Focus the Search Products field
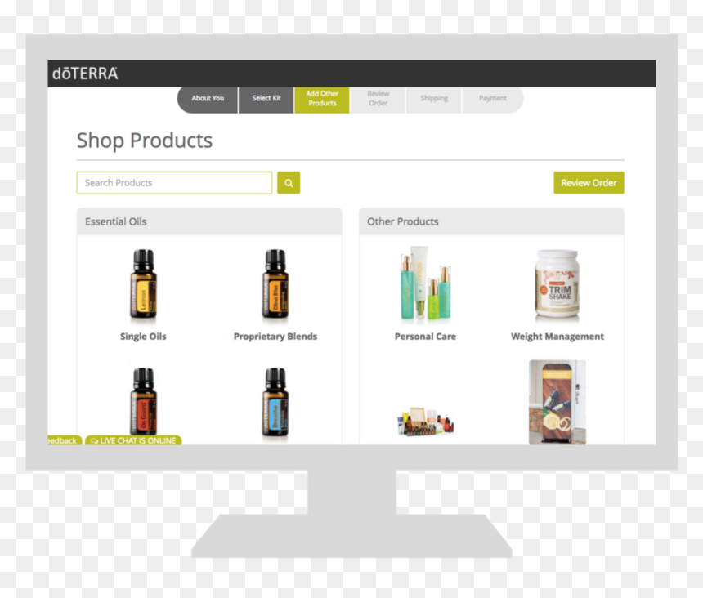 click(x=174, y=183)
